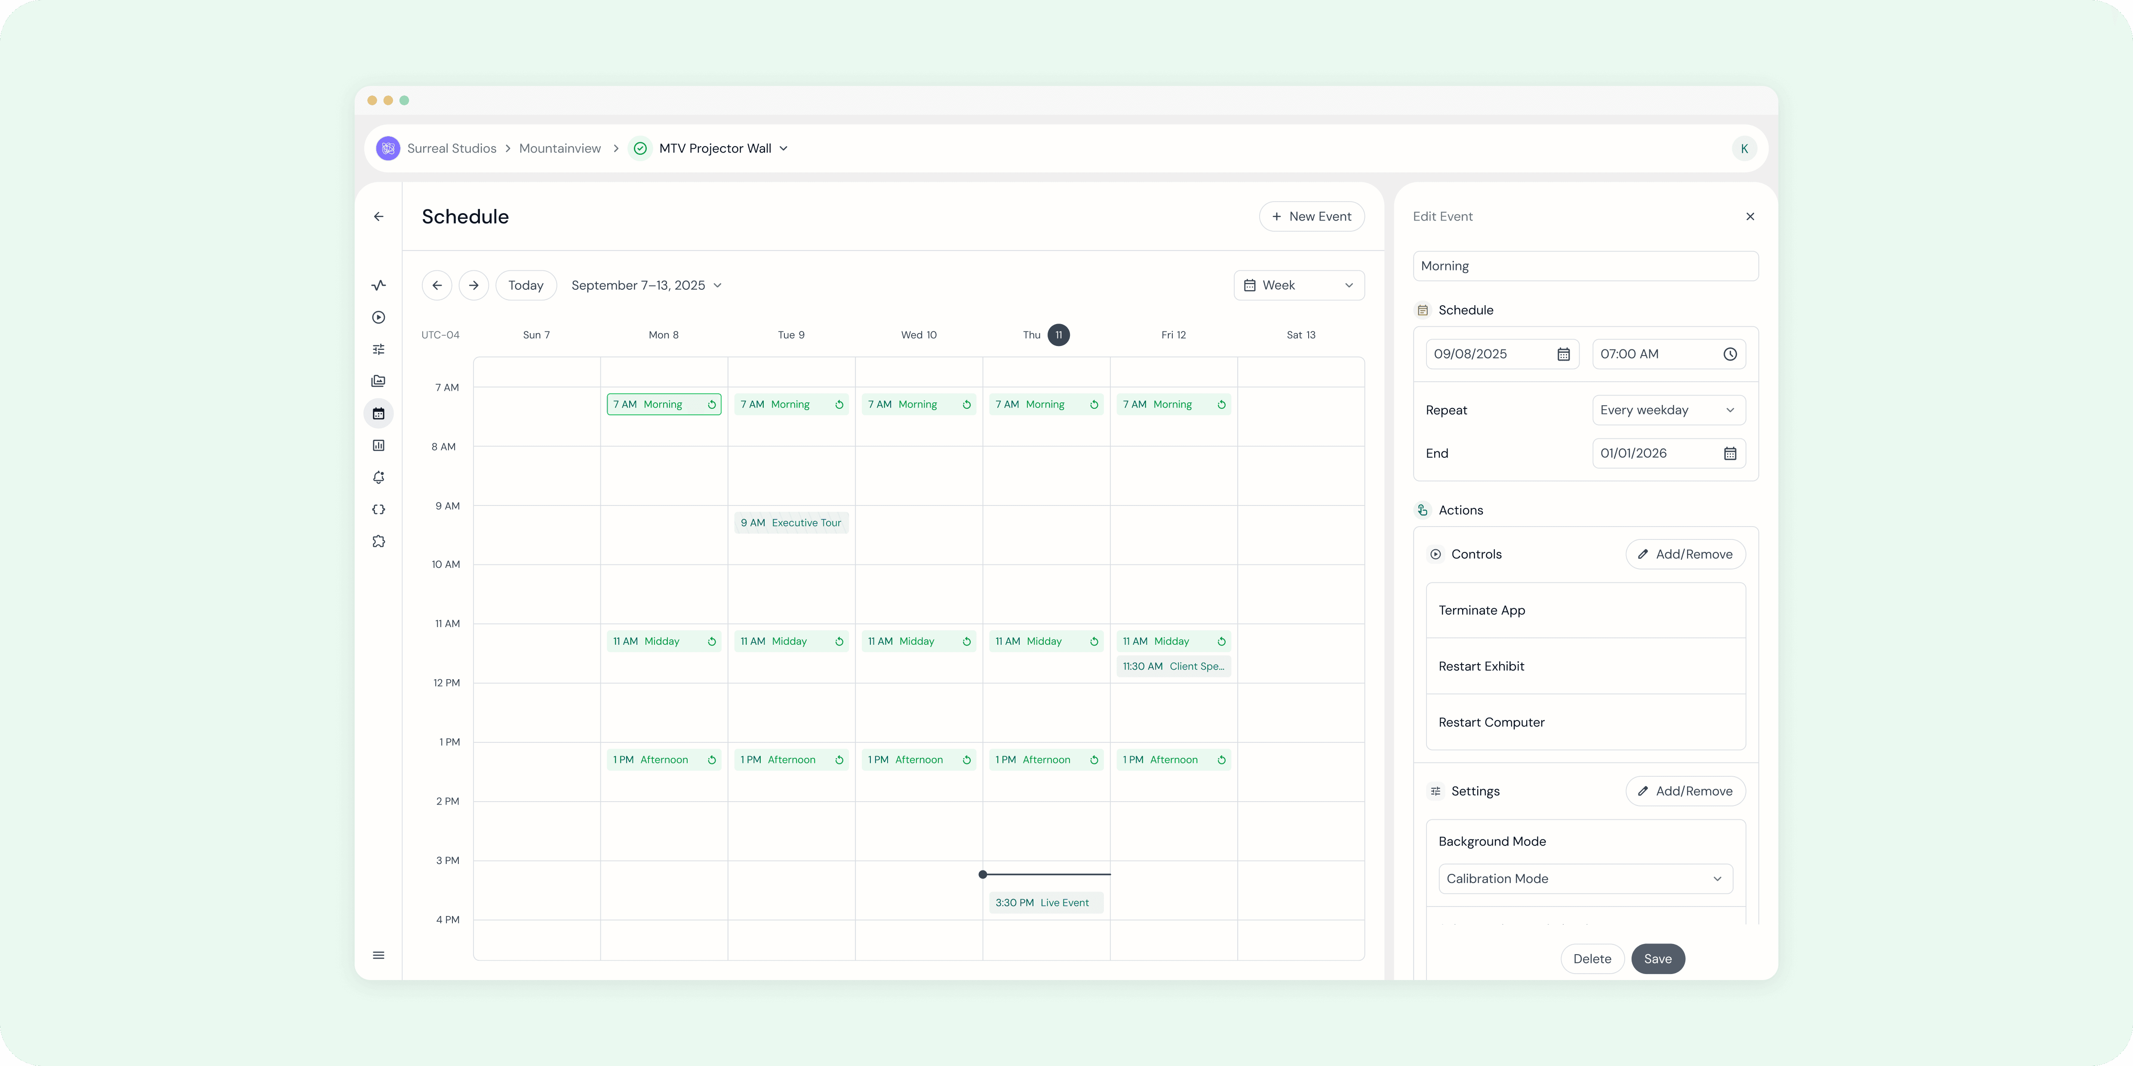Image resolution: width=2133 pixels, height=1066 pixels.
Task: Open the media gallery sidebar icon
Action: pos(378,381)
